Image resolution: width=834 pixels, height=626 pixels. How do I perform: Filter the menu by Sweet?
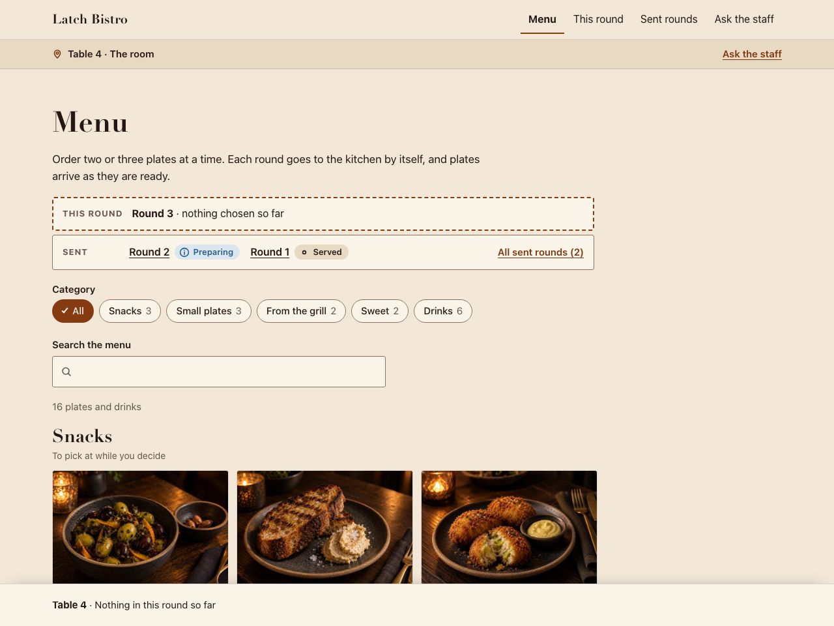pyautogui.click(x=380, y=311)
